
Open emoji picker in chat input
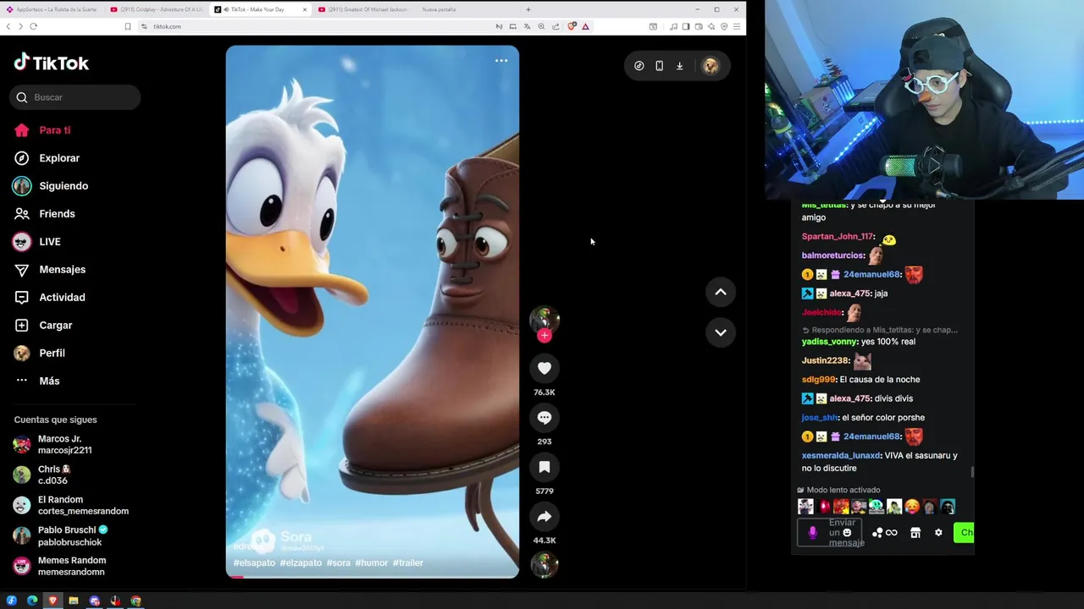847,533
